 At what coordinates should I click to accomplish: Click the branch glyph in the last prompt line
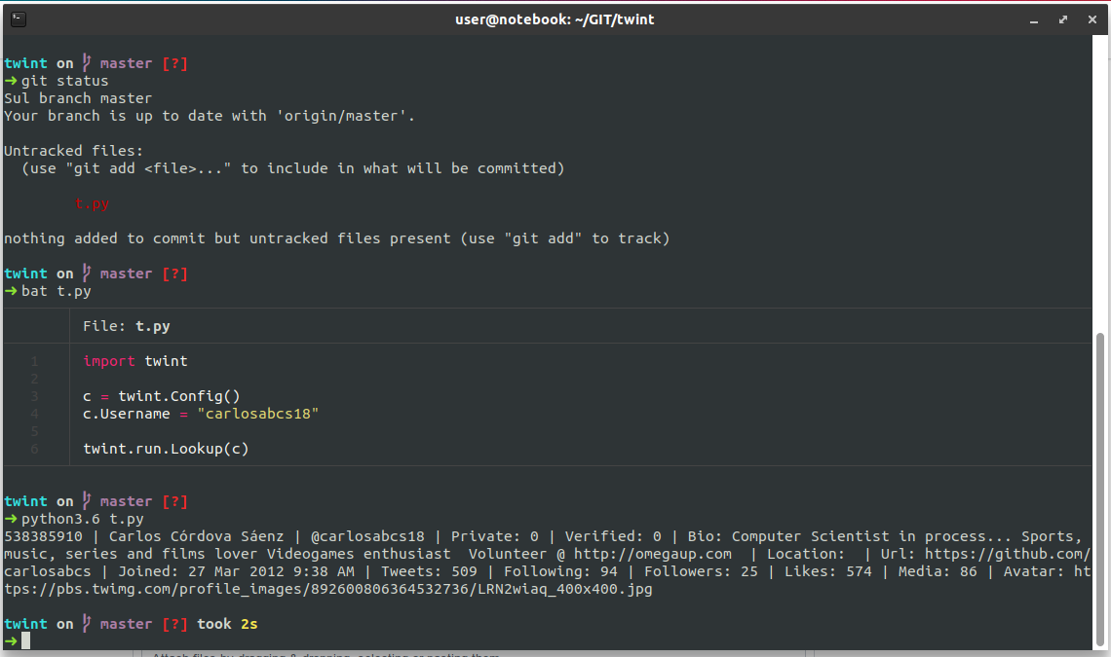(x=89, y=623)
